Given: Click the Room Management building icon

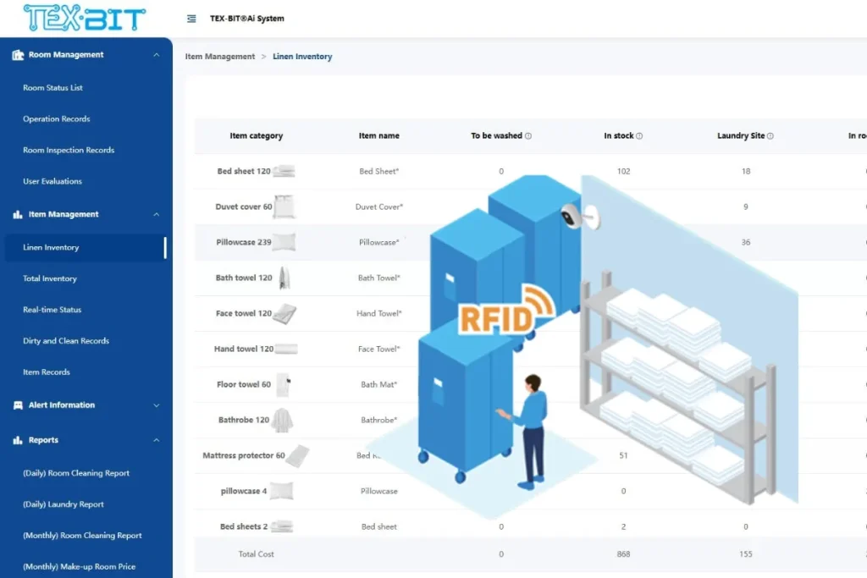Looking at the screenshot, I should pyautogui.click(x=18, y=54).
